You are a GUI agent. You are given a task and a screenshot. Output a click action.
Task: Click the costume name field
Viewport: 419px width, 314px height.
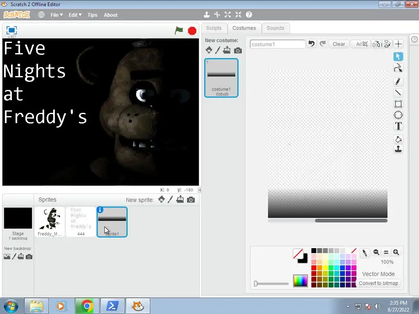coord(278,44)
